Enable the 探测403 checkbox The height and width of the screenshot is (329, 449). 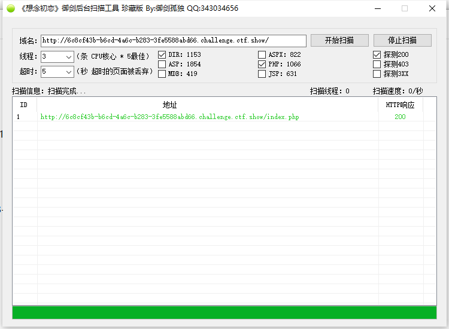(x=377, y=64)
